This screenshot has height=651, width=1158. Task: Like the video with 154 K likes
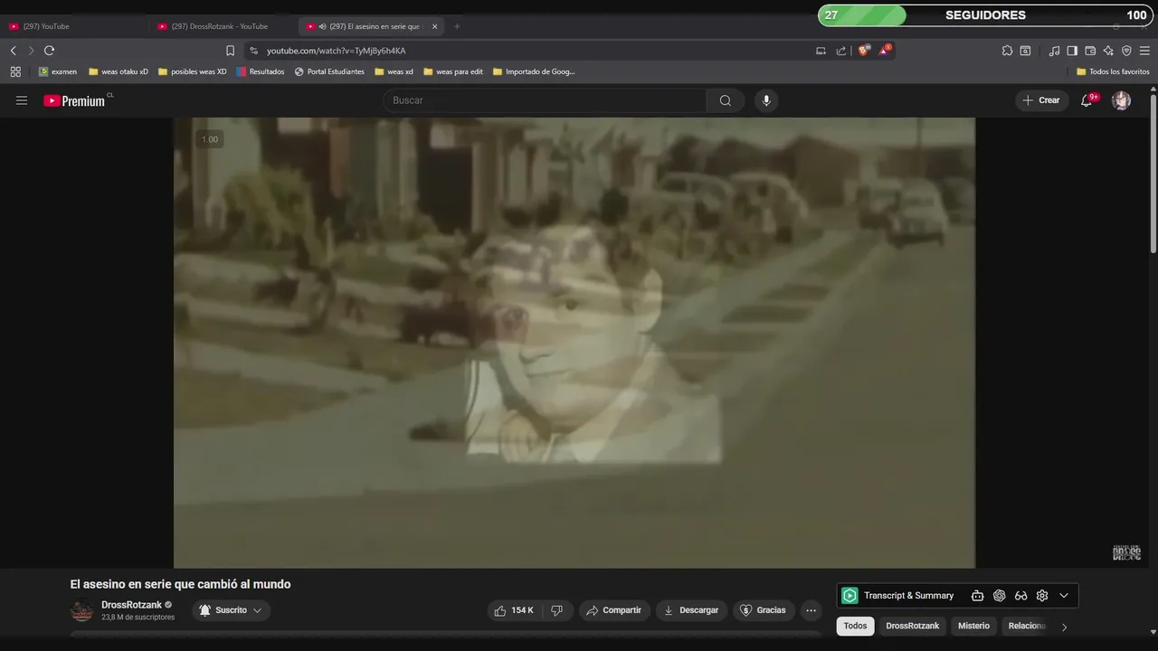point(514,610)
